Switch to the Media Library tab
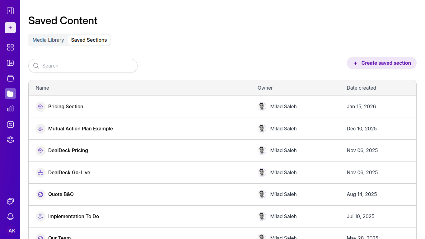This screenshot has height=239, width=425. pos(48,40)
